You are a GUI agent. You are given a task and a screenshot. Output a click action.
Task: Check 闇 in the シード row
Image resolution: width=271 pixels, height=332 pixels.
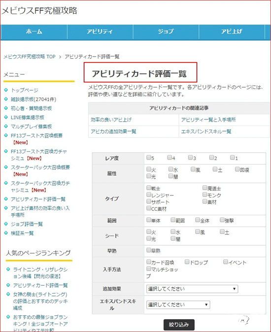click(x=173, y=238)
